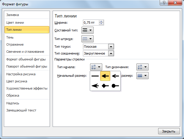The image size is (184, 139).
Task: Expand the Тип соединения combo box
Action: point(111,53)
